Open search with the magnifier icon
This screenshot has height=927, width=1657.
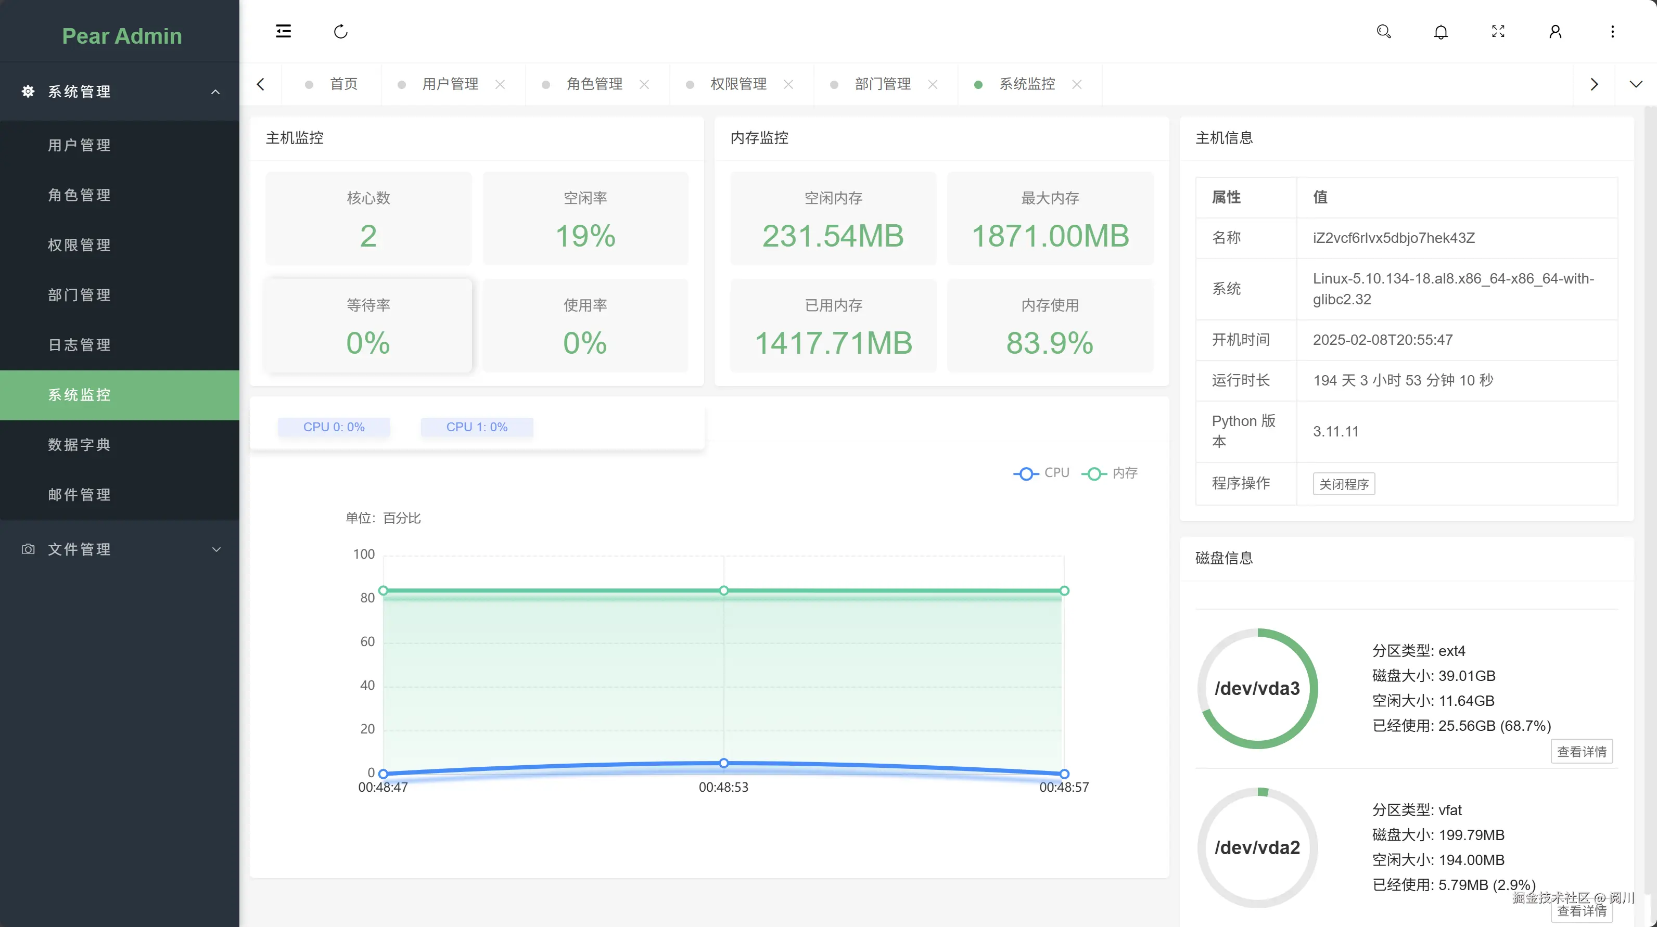coord(1384,32)
